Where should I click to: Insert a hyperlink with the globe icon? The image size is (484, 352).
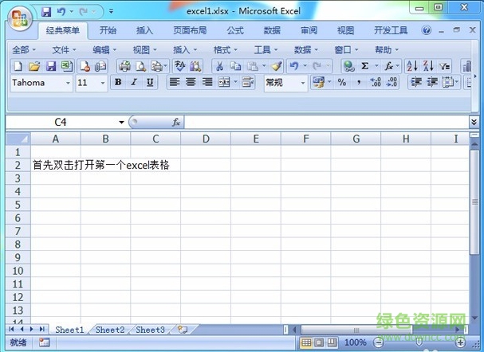348,66
